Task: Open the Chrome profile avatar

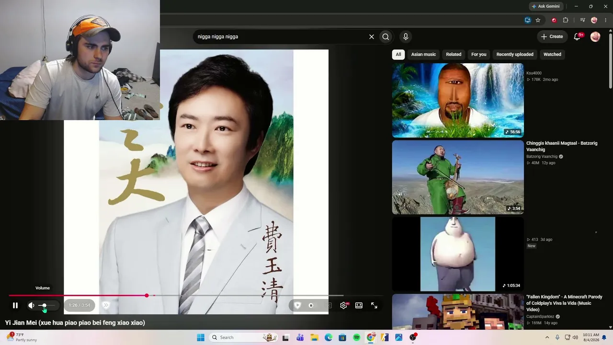Action: (x=594, y=20)
